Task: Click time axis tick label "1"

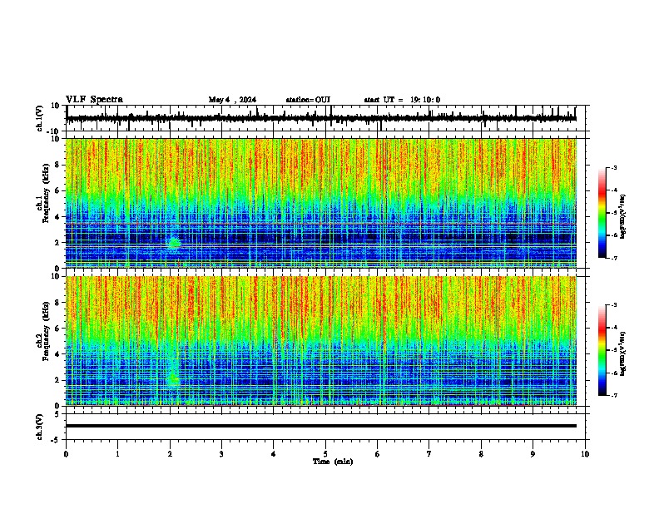Action: point(117,454)
